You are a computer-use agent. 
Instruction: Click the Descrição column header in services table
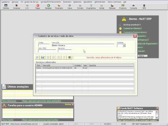click(x=57, y=65)
